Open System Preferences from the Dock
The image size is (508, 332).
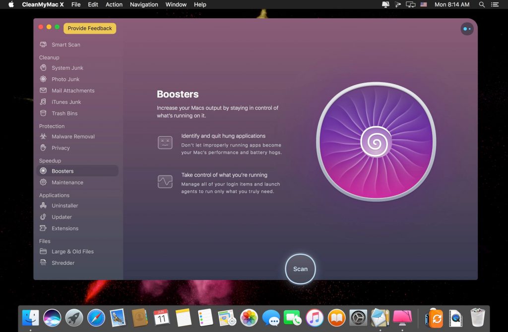tap(358, 318)
